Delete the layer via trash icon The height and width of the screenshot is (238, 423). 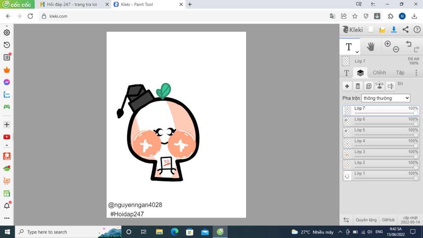[358, 86]
